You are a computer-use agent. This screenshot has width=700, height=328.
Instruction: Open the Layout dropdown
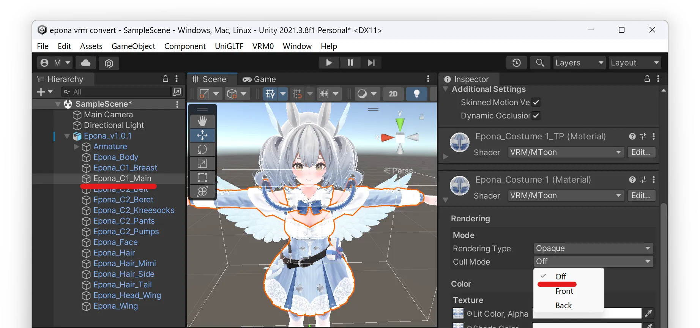point(635,63)
